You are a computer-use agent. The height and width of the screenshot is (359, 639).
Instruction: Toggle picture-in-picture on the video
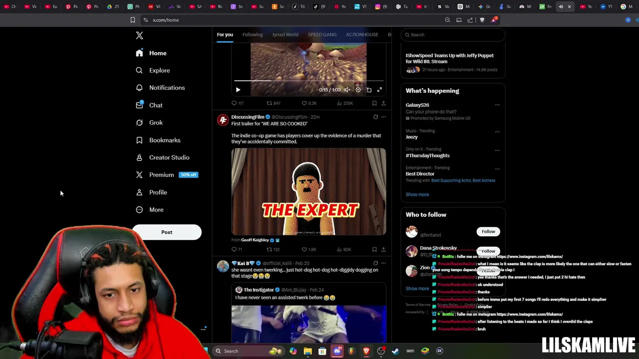[369, 90]
